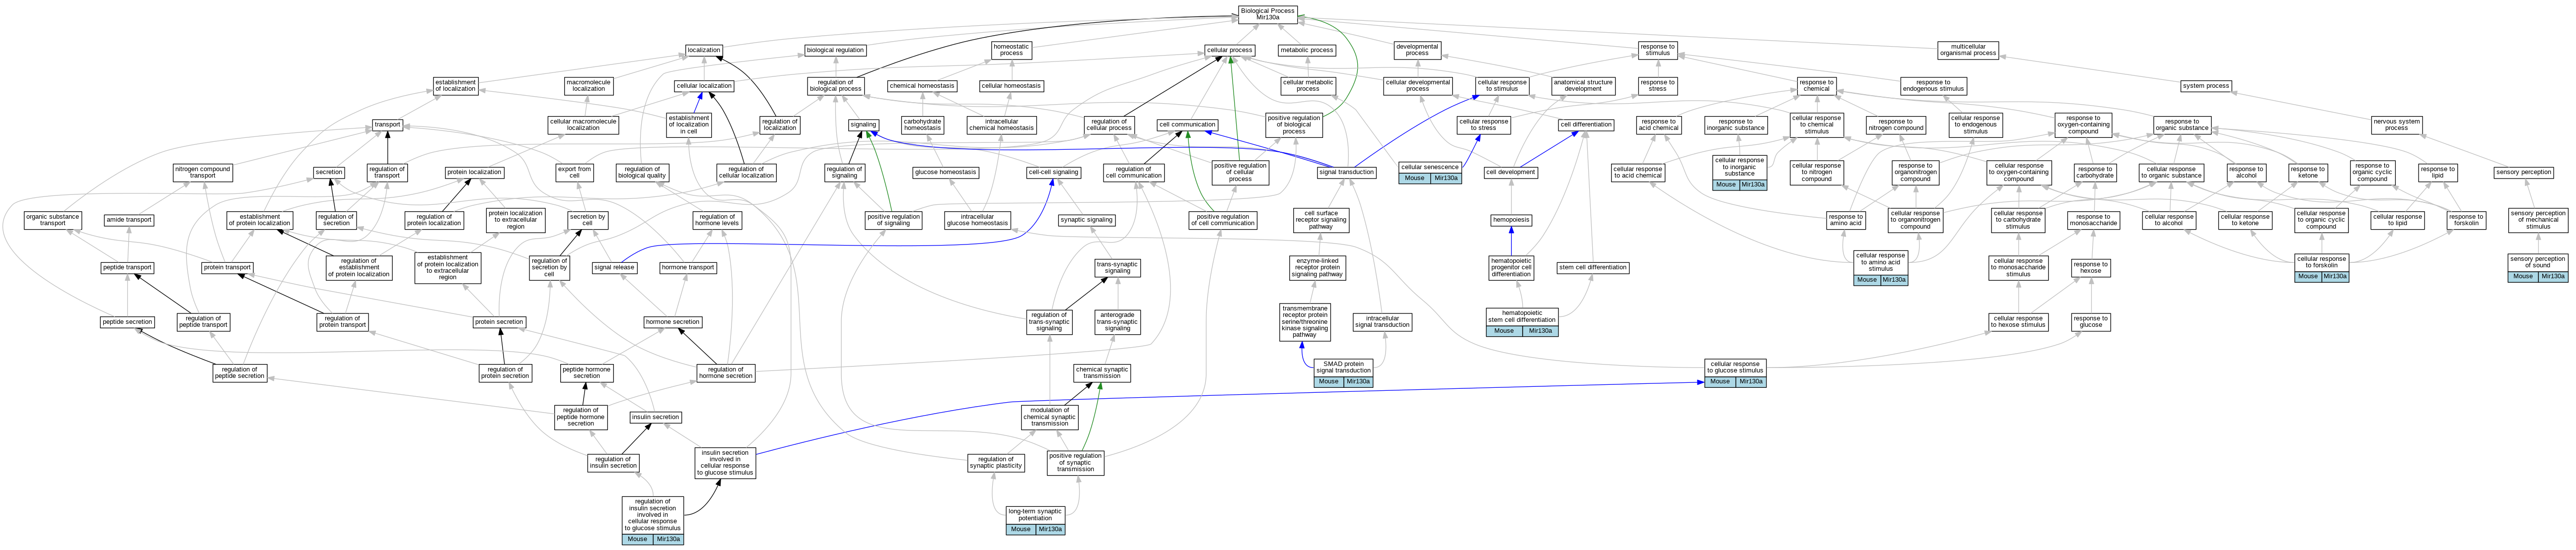This screenshot has height=550, width=2576.
Task: Select the 'peptide hormone secretion' node
Action: point(586,372)
